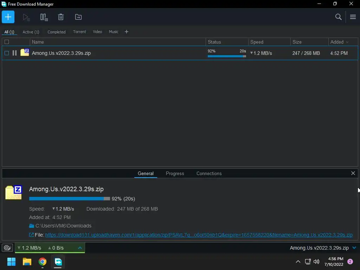Click the 1.2 MB/s speed cell in list

(261, 53)
